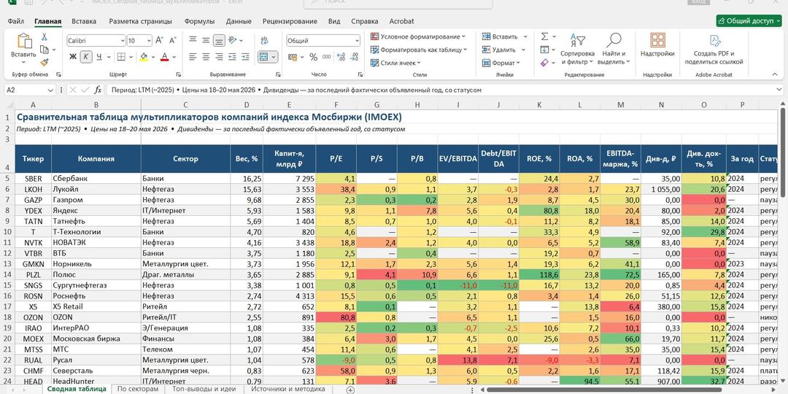Open the По секторам sheet tab

[x=138, y=389]
